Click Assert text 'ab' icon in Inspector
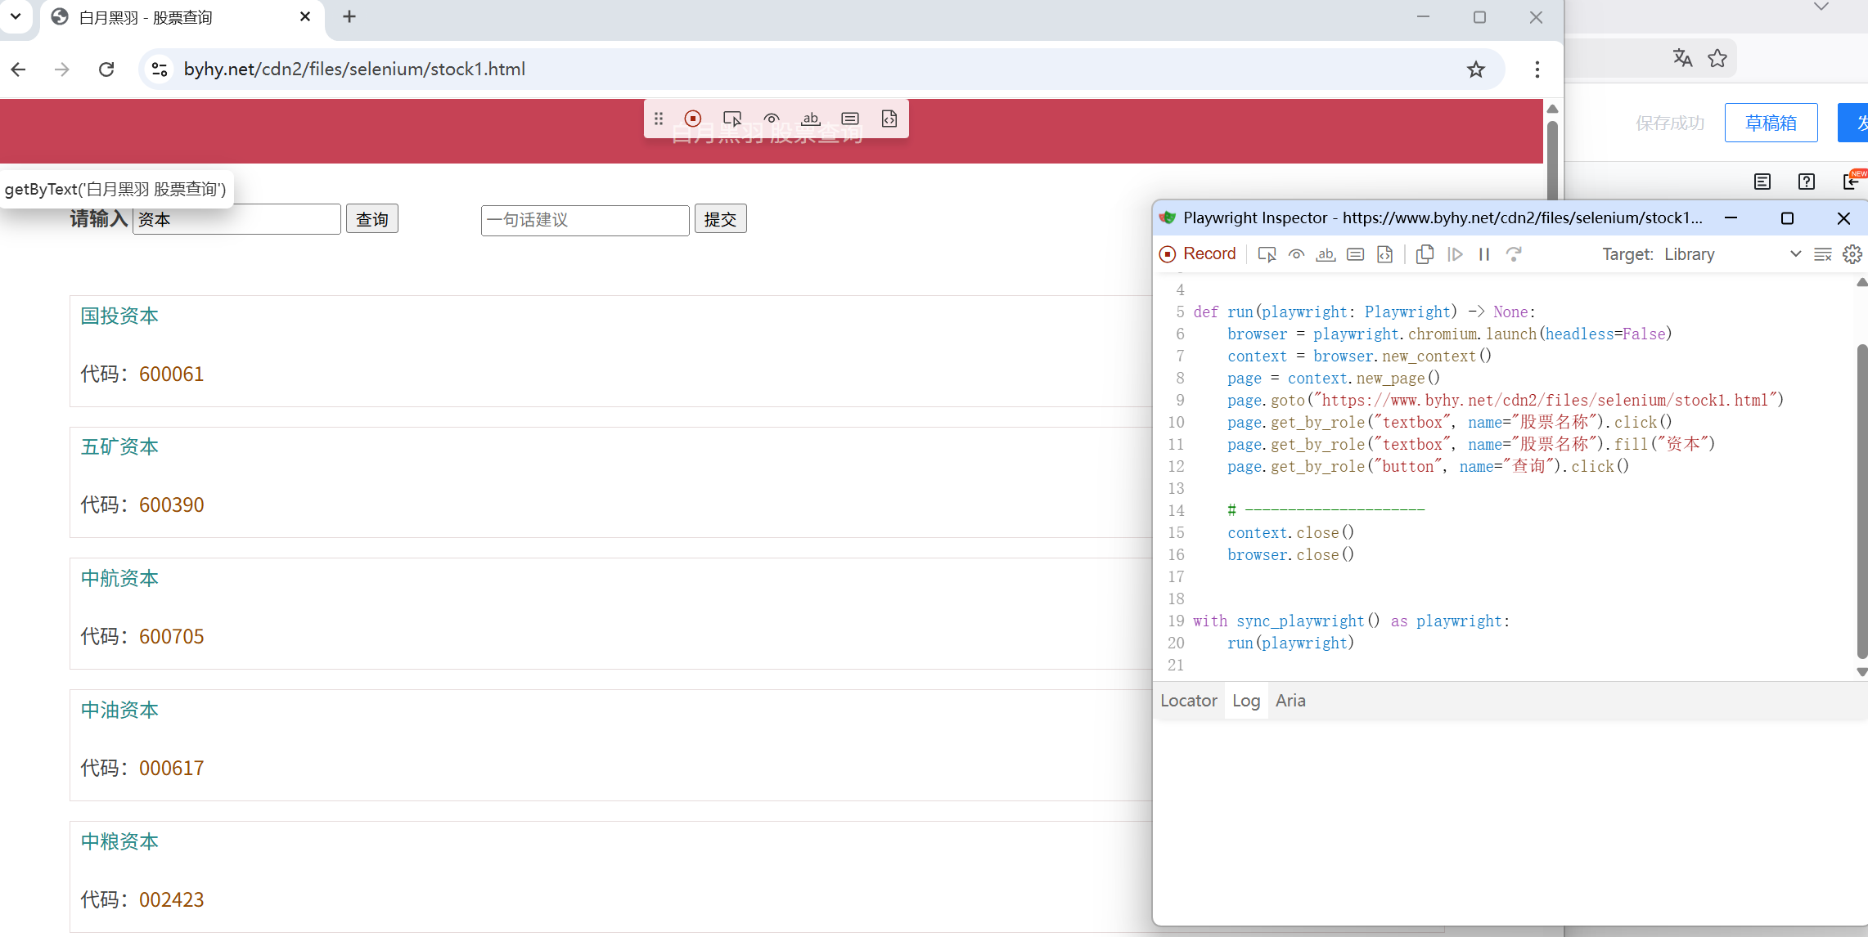The height and width of the screenshot is (937, 1868). tap(1326, 254)
